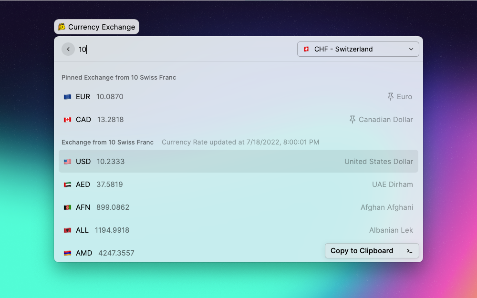
Task: Click the Copy to Clipboard button
Action: 362,251
